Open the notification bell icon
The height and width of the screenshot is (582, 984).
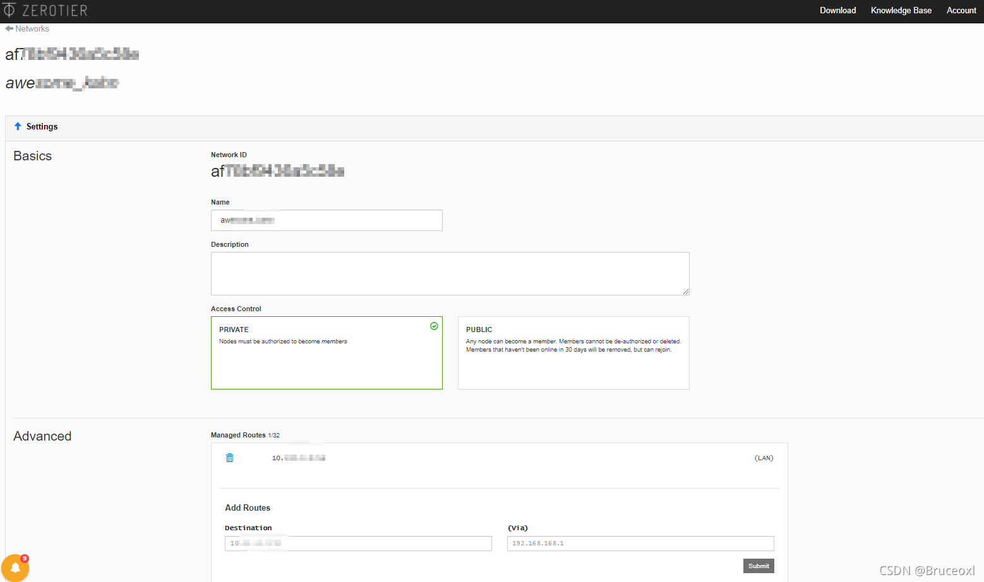click(15, 567)
